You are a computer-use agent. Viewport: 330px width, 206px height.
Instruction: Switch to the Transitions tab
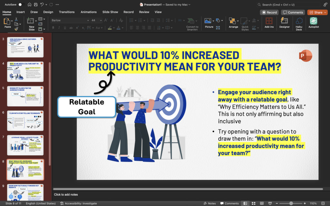tap(67, 12)
